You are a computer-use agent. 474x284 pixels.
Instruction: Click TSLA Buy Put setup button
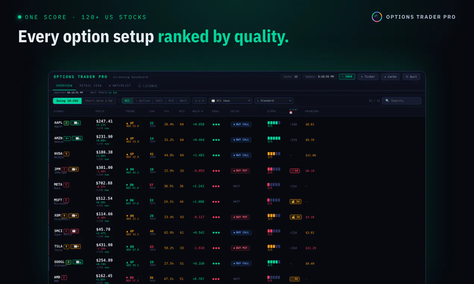240,248
